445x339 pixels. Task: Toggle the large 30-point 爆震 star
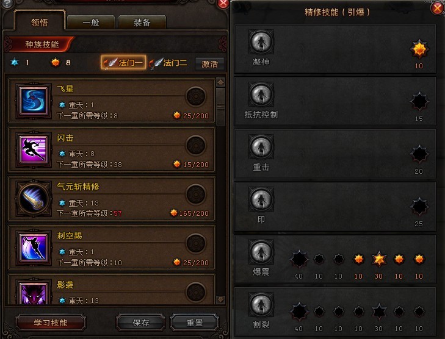tap(379, 259)
